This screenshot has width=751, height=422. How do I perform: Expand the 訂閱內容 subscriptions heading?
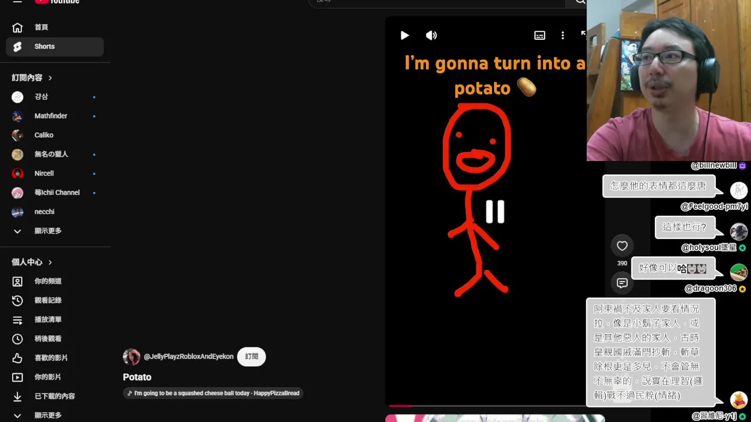tap(32, 77)
